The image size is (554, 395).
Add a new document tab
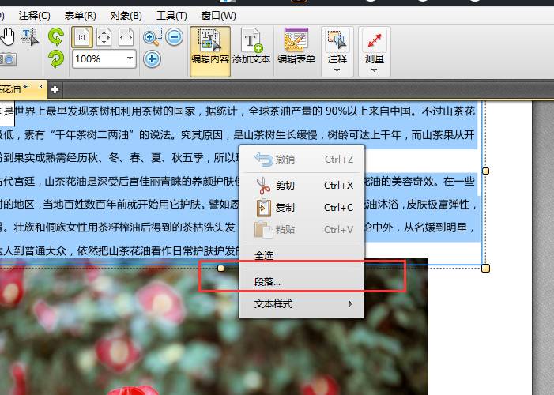(55, 90)
